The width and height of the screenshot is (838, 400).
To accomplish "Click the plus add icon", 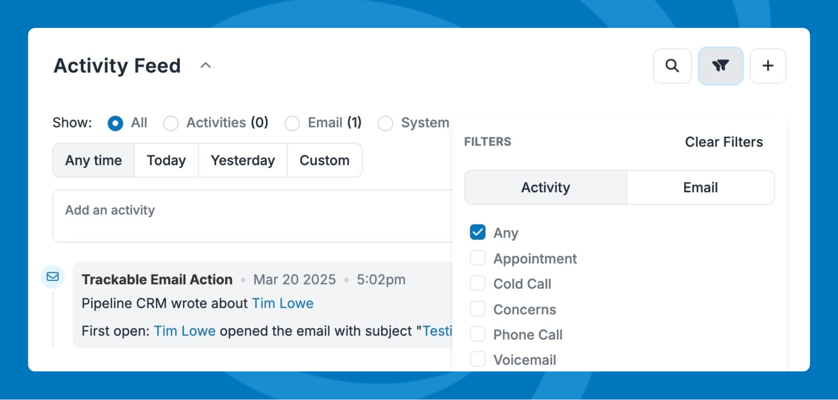I will point(768,66).
